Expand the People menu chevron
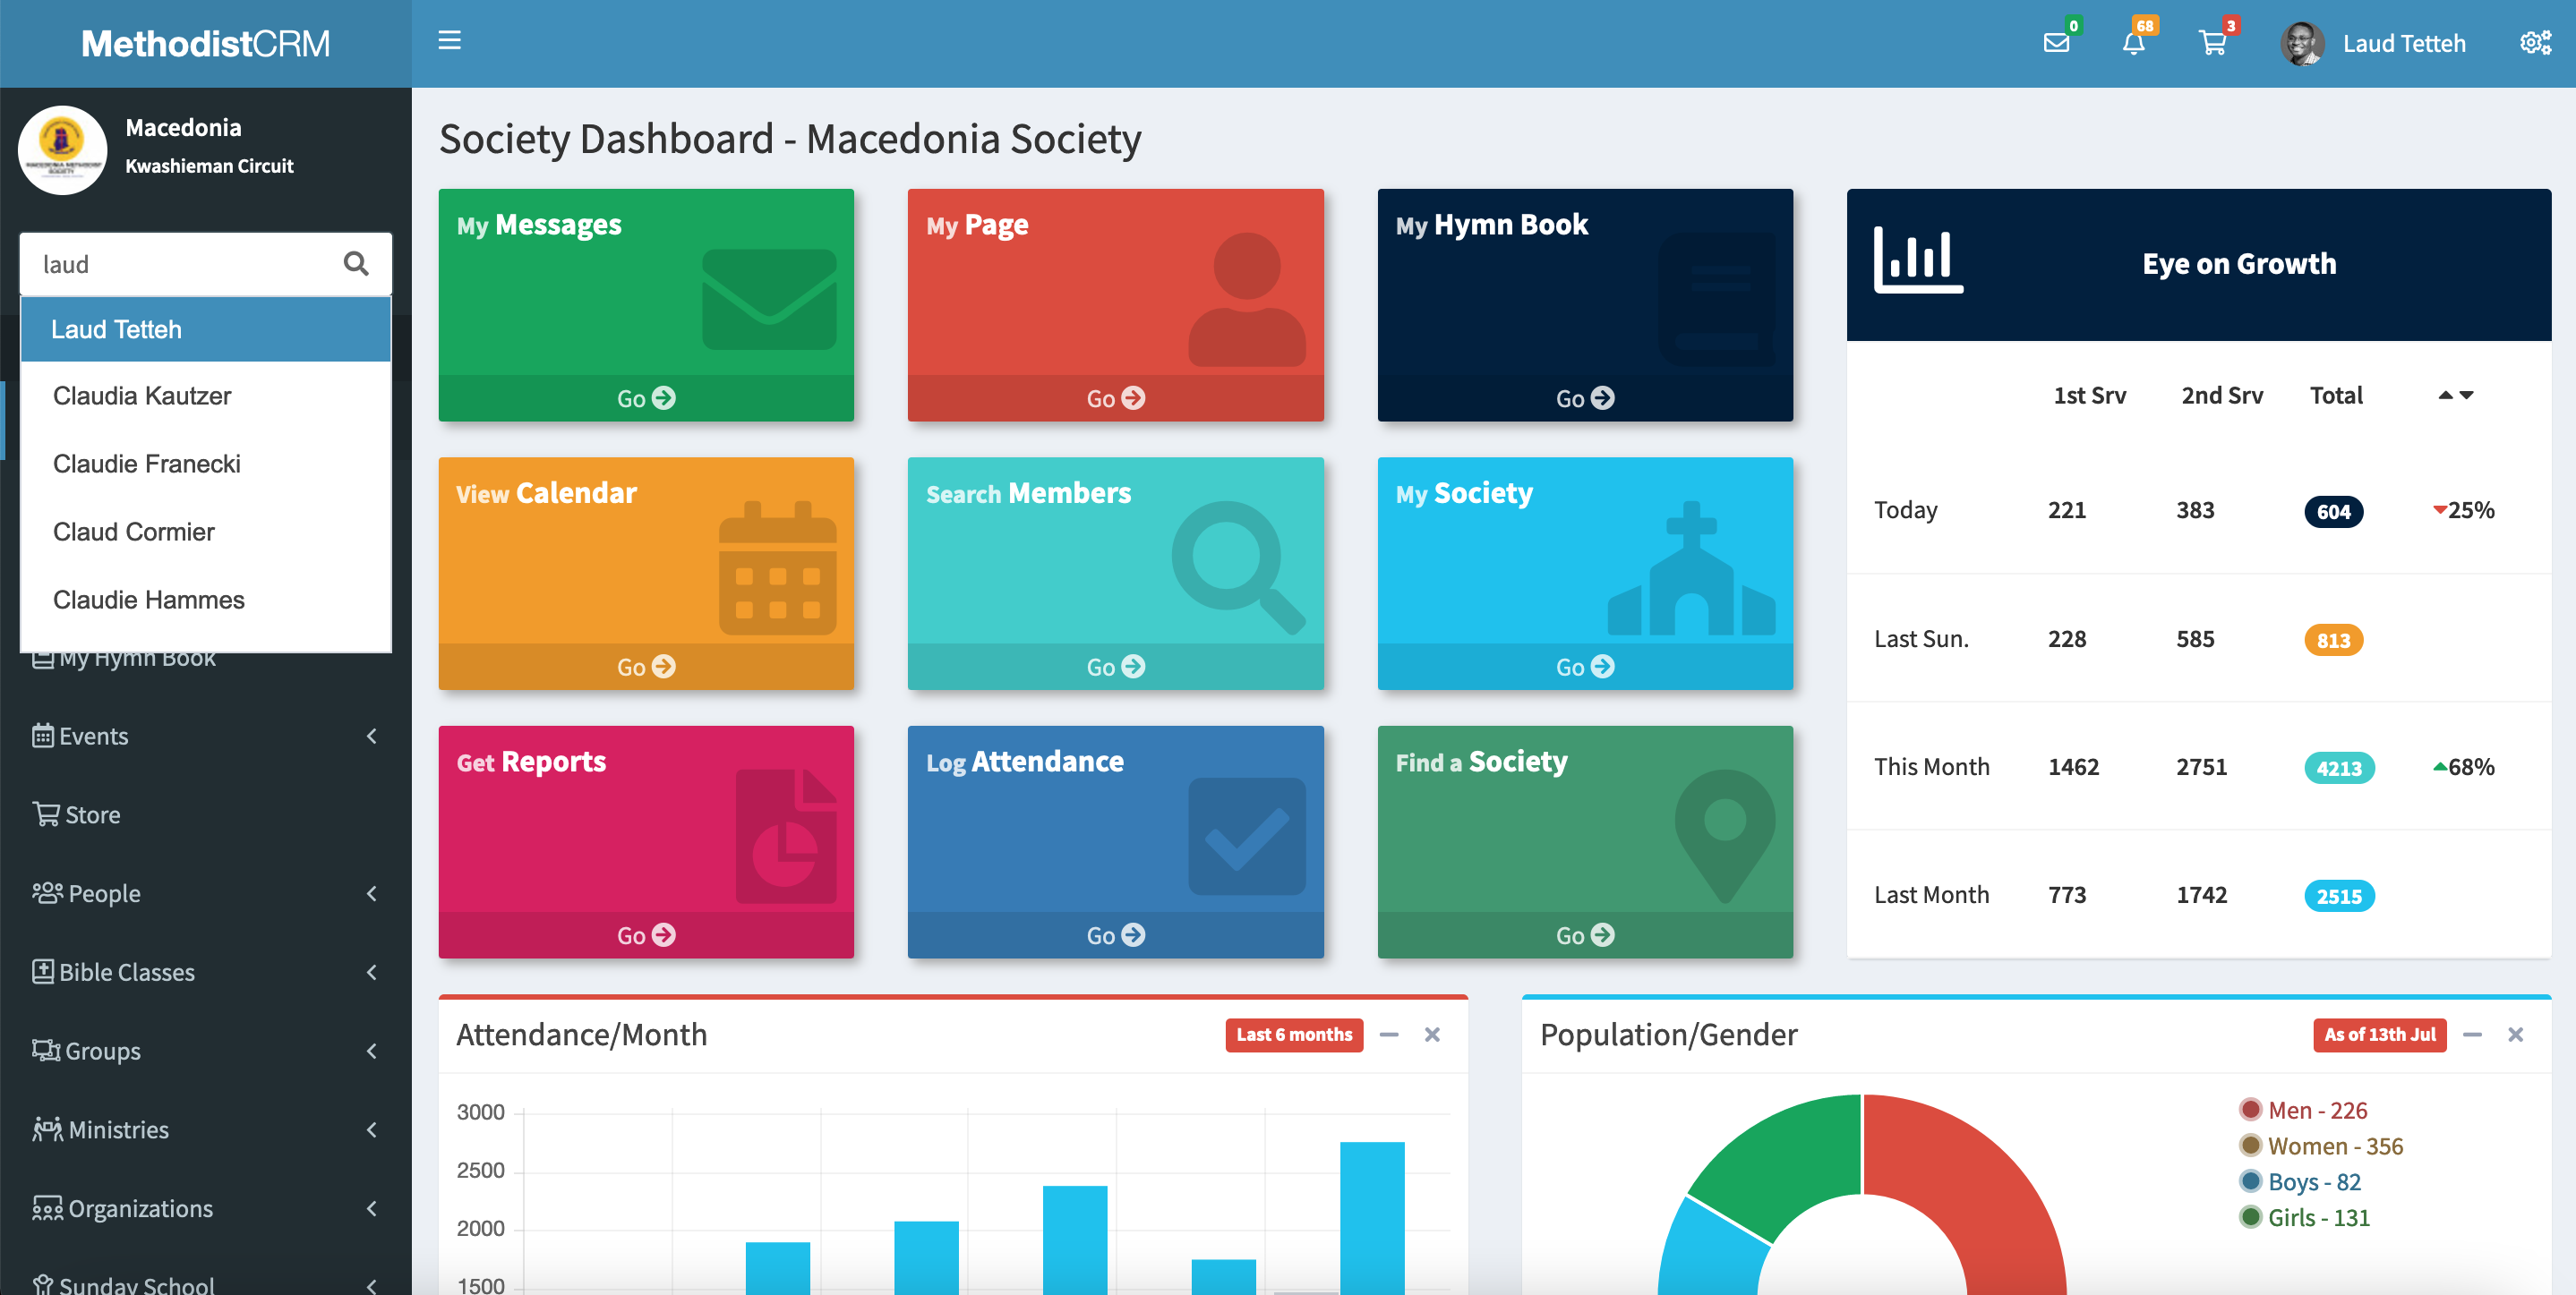This screenshot has width=2576, height=1295. click(371, 893)
